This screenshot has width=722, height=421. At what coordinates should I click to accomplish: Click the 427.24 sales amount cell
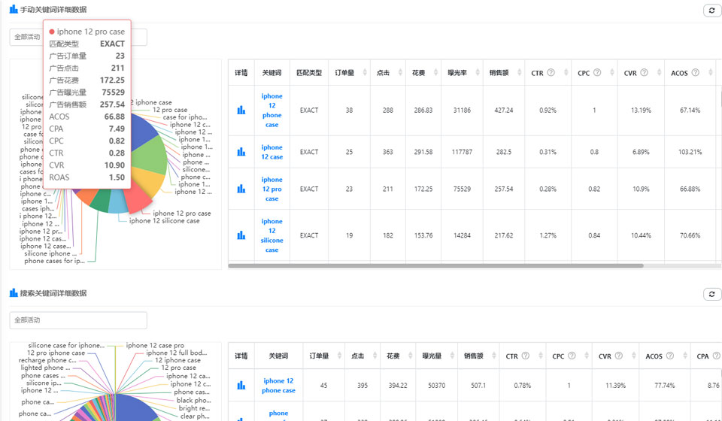point(503,110)
